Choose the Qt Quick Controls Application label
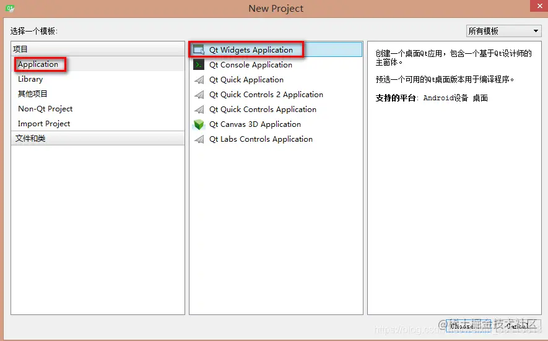Image resolution: width=548 pixels, height=341 pixels. 263,110
